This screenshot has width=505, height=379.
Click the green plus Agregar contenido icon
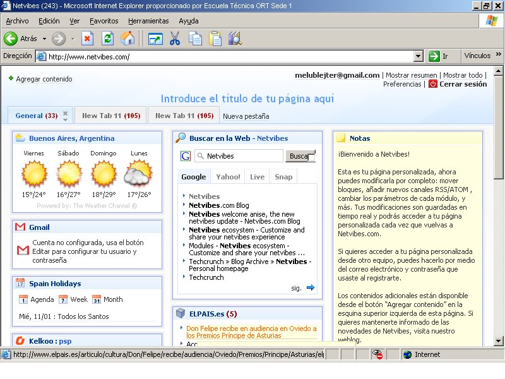click(11, 78)
